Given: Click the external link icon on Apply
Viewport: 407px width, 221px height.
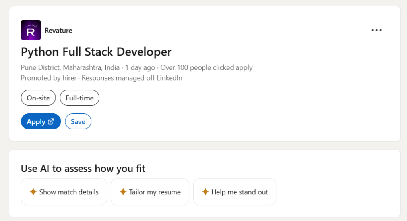Looking at the screenshot, I should [51, 122].
